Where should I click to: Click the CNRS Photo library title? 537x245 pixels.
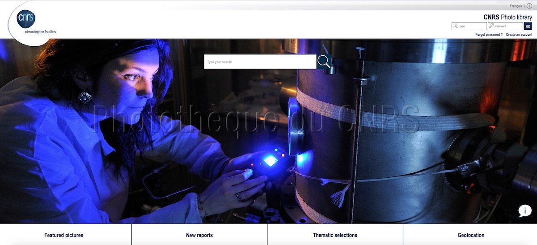click(x=507, y=17)
